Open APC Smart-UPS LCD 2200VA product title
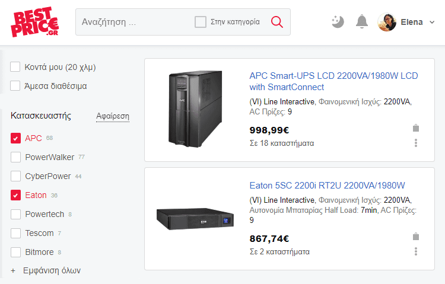 pos(333,81)
